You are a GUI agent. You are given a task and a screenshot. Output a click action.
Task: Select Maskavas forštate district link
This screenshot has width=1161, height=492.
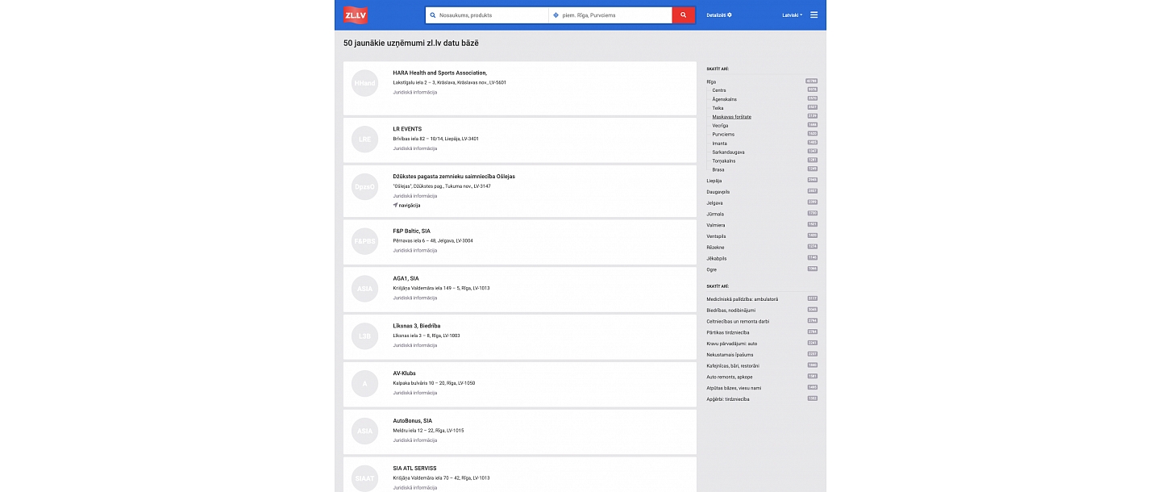[731, 117]
